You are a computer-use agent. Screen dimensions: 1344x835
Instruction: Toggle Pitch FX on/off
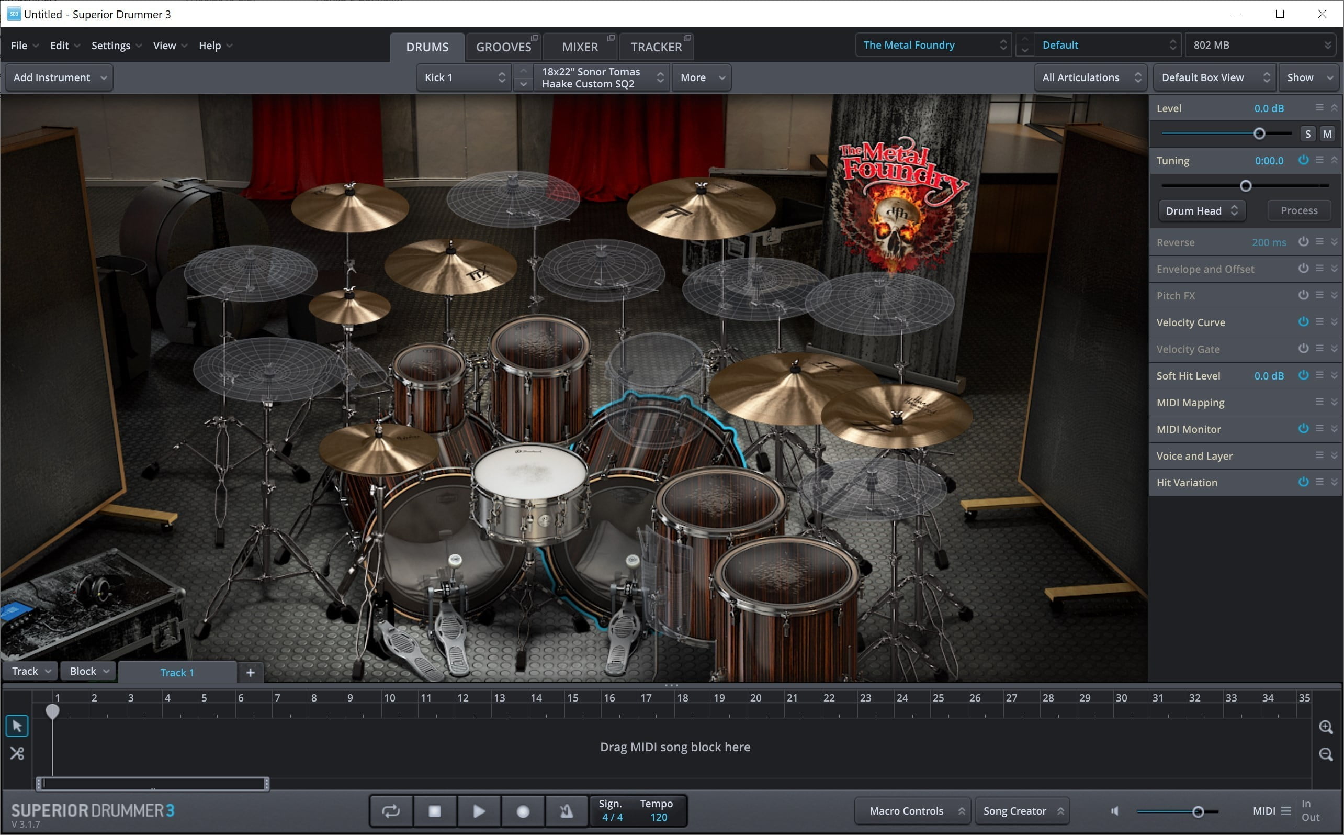point(1302,295)
